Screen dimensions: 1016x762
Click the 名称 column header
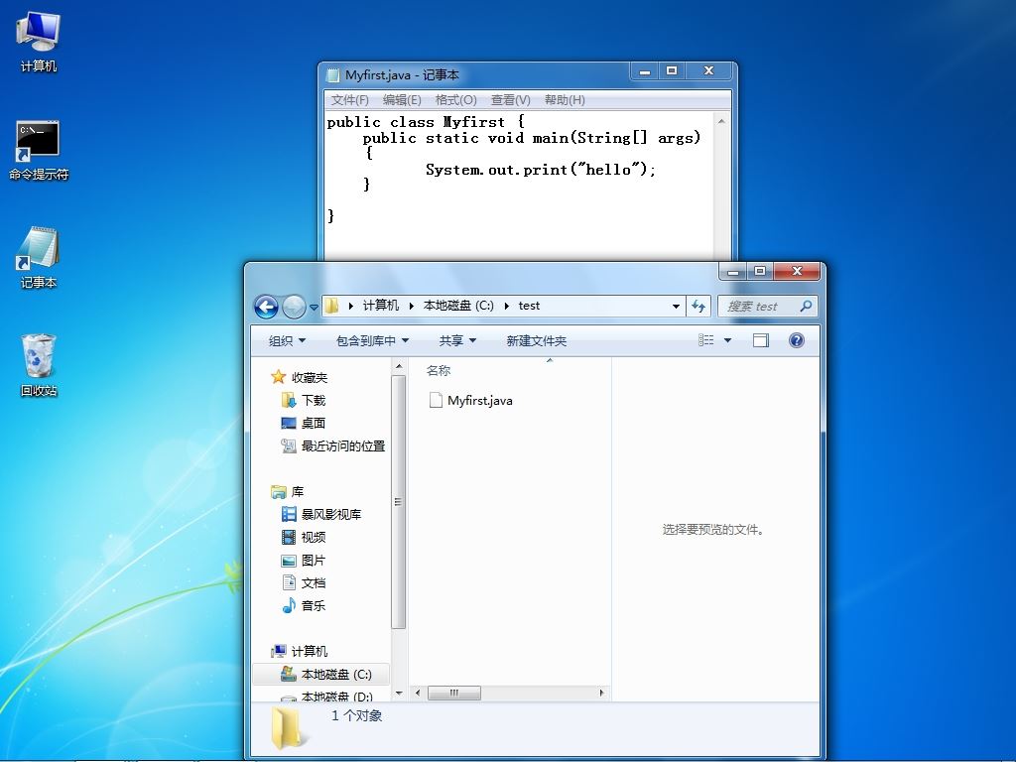click(x=438, y=371)
